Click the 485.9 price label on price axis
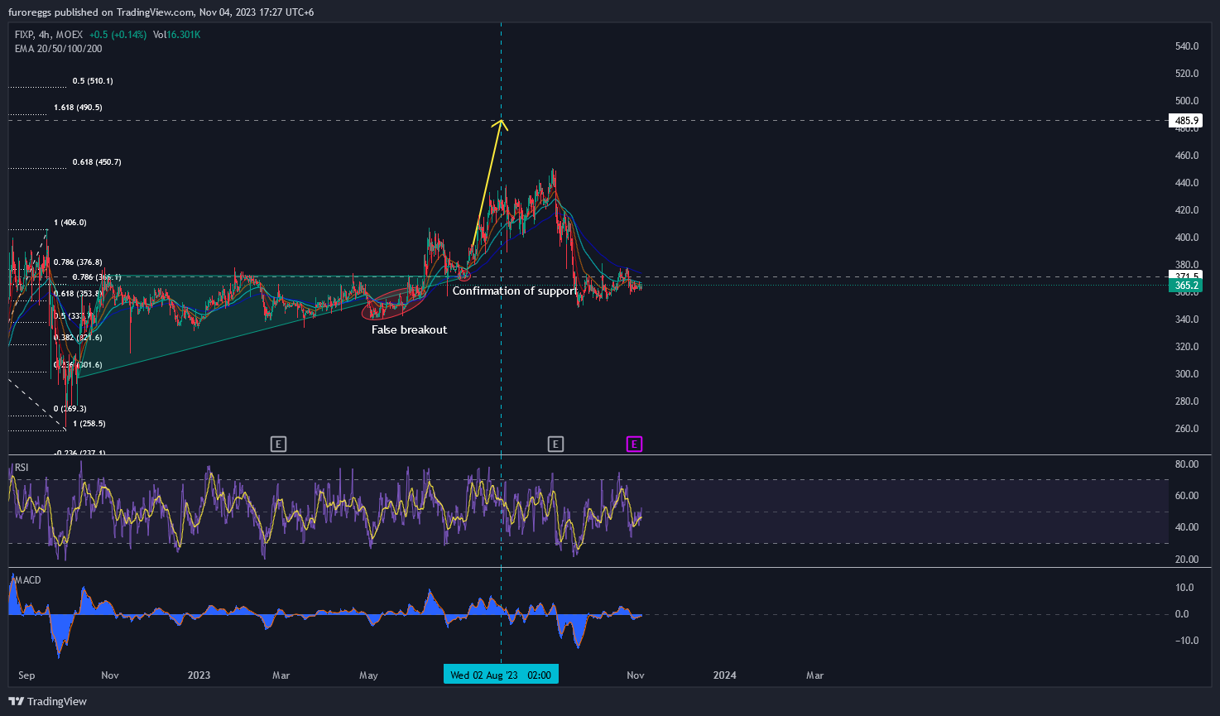The height and width of the screenshot is (716, 1220). point(1185,120)
